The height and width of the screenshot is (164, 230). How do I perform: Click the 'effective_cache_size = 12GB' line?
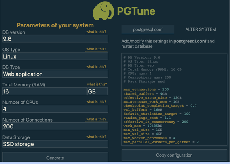(152, 98)
